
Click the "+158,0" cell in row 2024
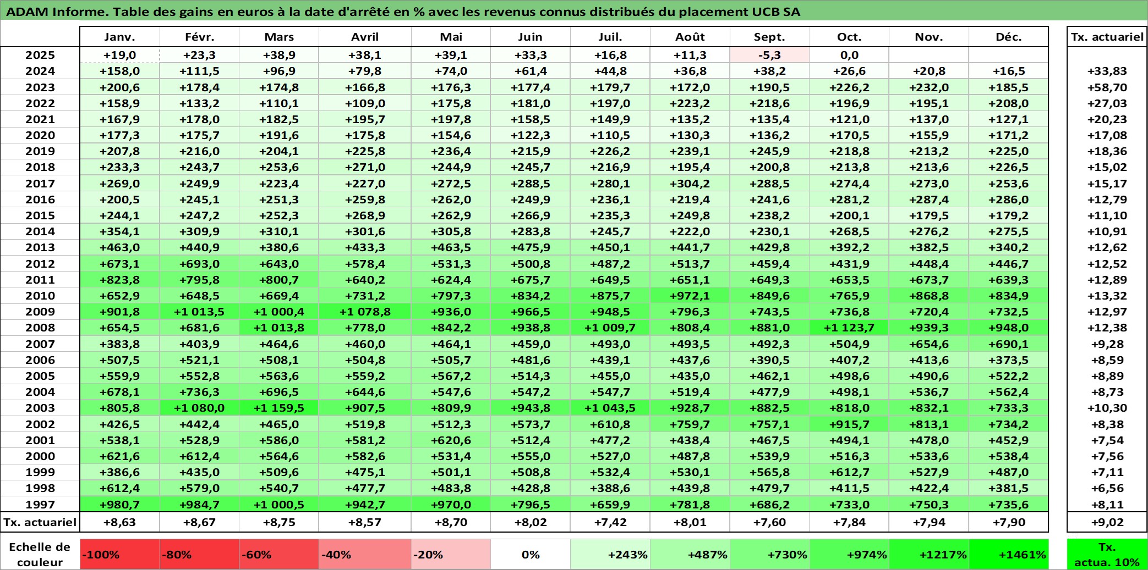coord(119,71)
